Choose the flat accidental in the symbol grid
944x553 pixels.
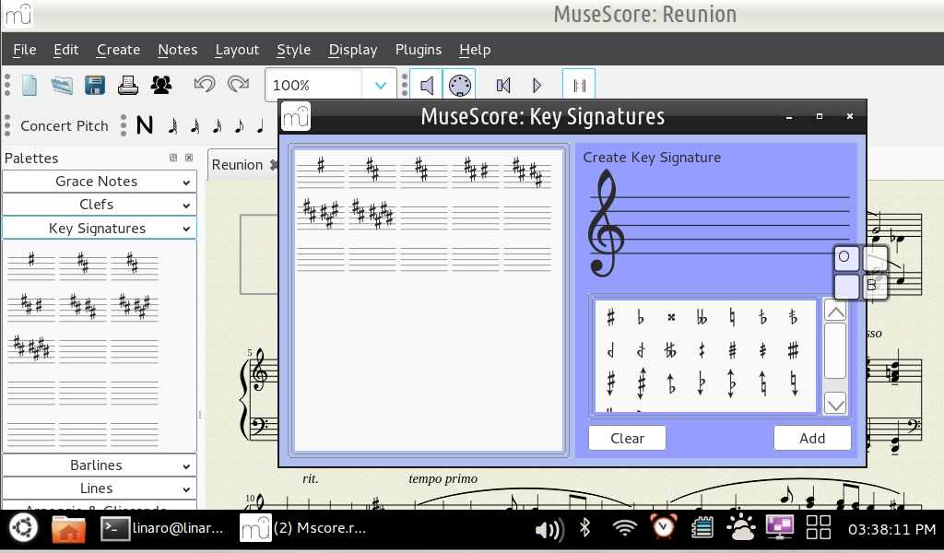(641, 317)
